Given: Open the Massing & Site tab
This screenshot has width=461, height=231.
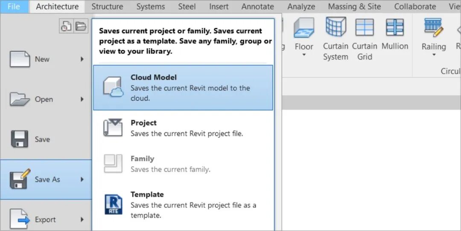Looking at the screenshot, I should coord(354,6).
